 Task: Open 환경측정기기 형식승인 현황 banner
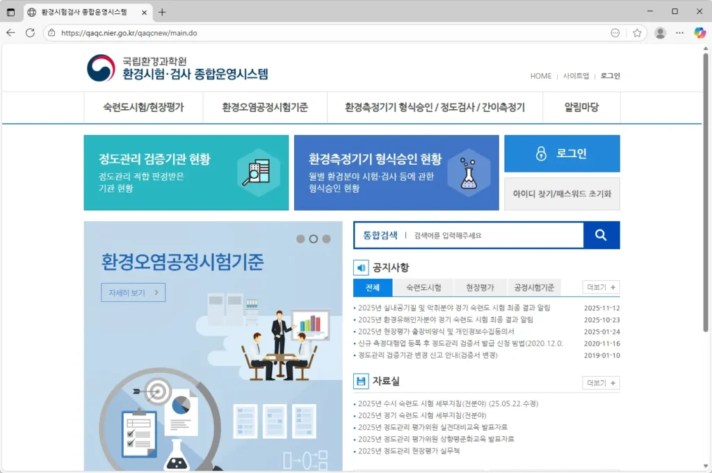tap(396, 173)
